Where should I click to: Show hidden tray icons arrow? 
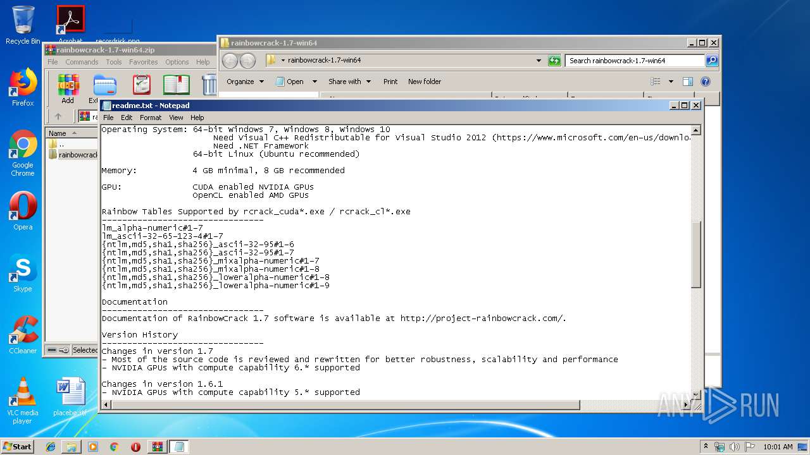(706, 446)
